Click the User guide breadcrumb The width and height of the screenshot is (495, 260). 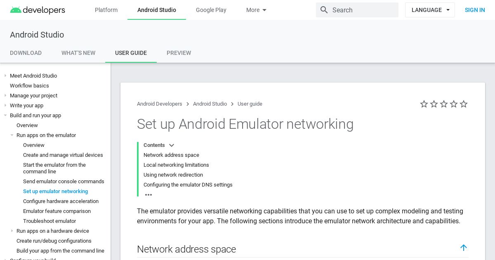(250, 104)
